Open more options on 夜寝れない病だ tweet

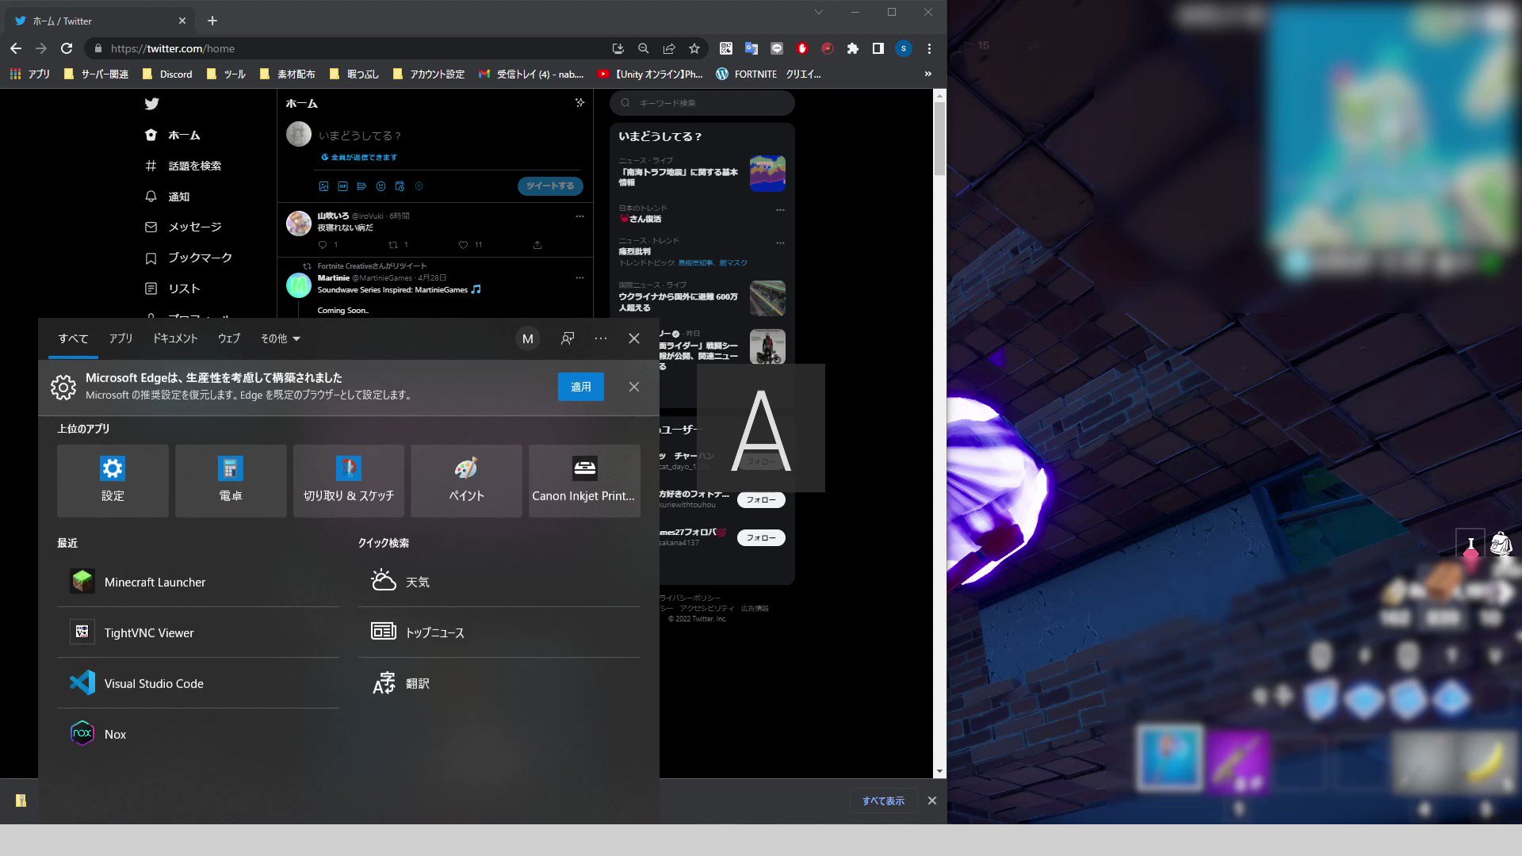(579, 216)
